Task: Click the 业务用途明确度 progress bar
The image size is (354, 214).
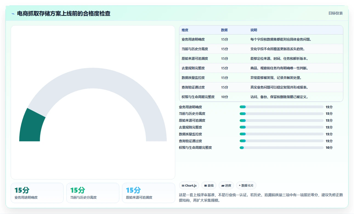Action: pos(282,107)
